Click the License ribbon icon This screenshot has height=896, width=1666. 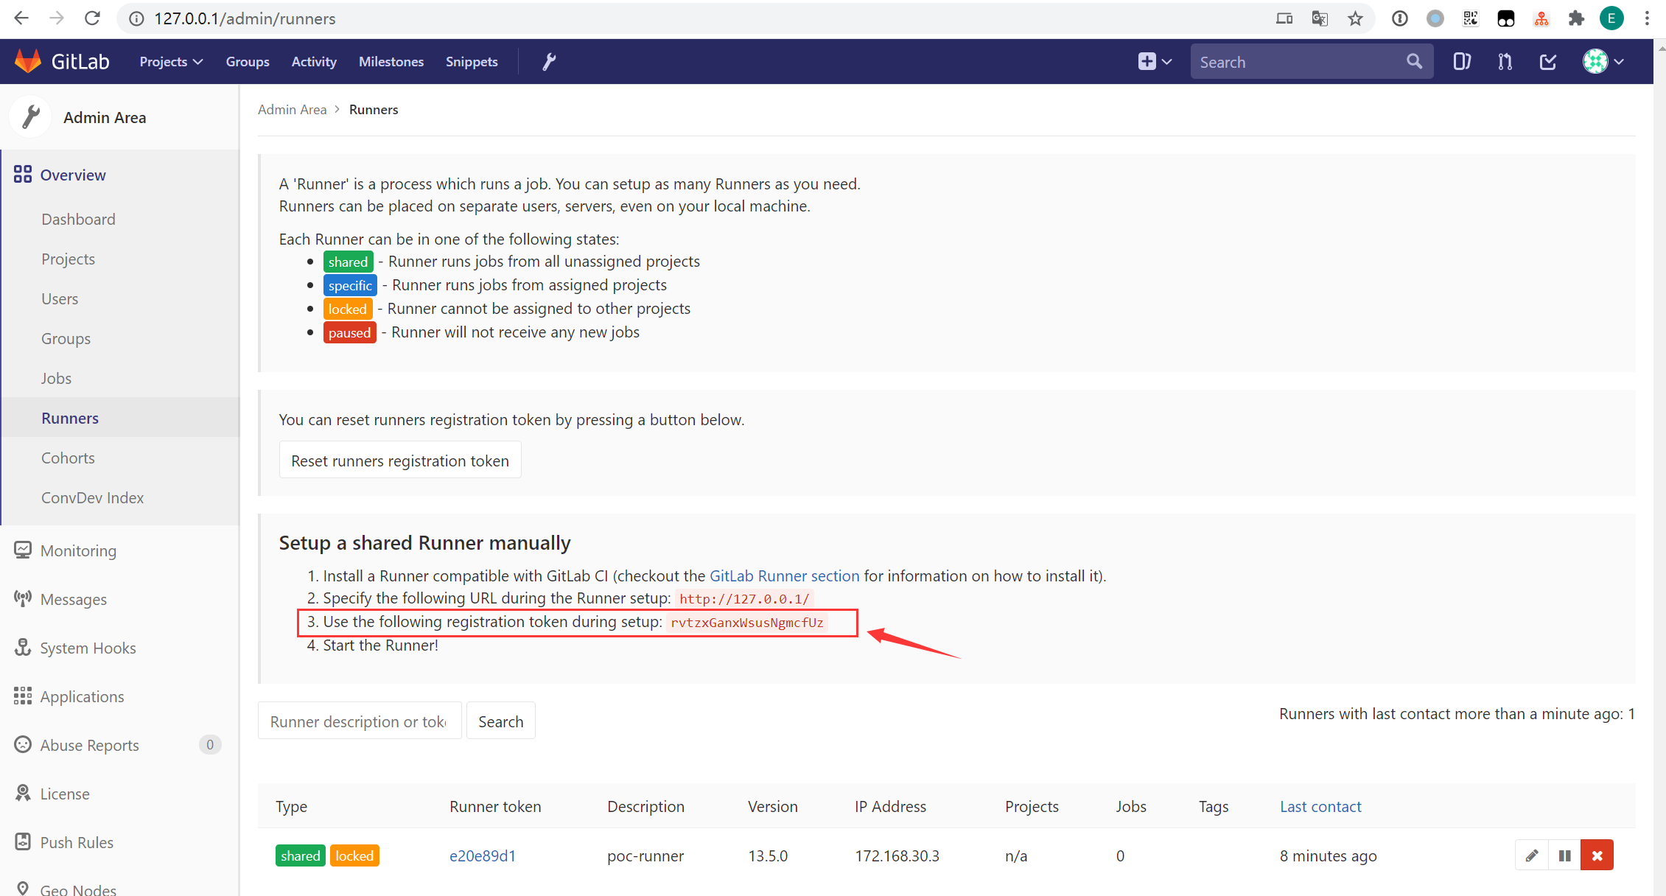23,794
